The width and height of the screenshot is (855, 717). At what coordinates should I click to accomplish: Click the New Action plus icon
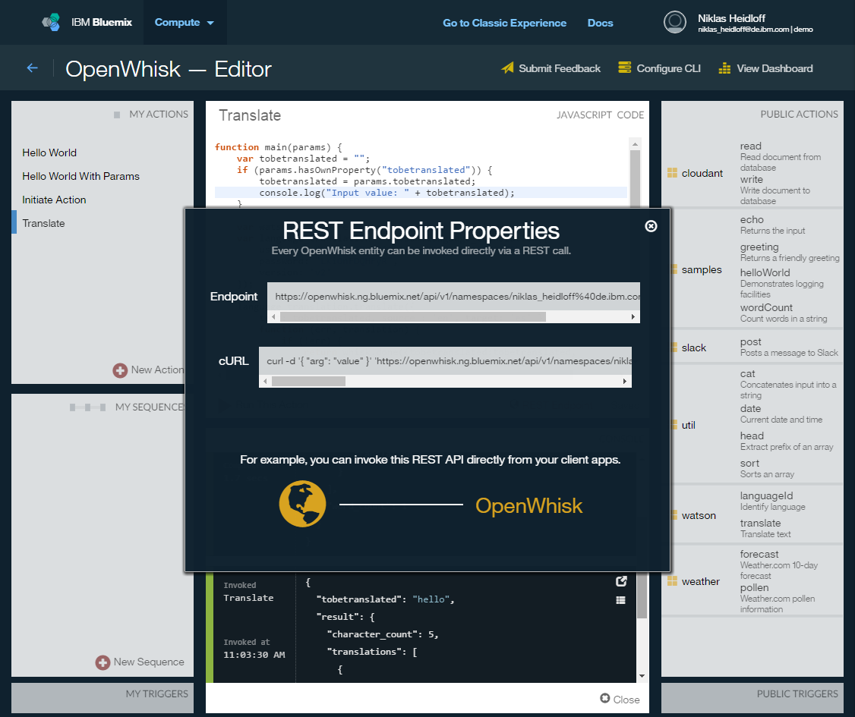pos(120,370)
